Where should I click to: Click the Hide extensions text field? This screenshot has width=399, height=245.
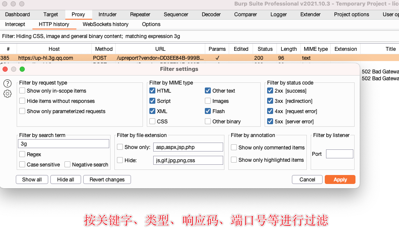188,160
